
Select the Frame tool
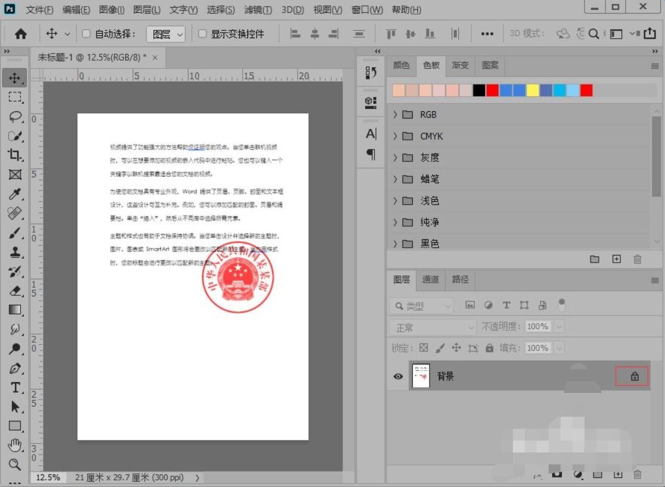[16, 174]
